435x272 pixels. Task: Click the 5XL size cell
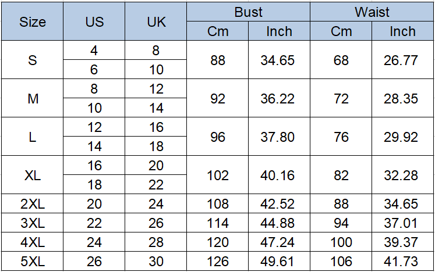pyautogui.click(x=33, y=261)
